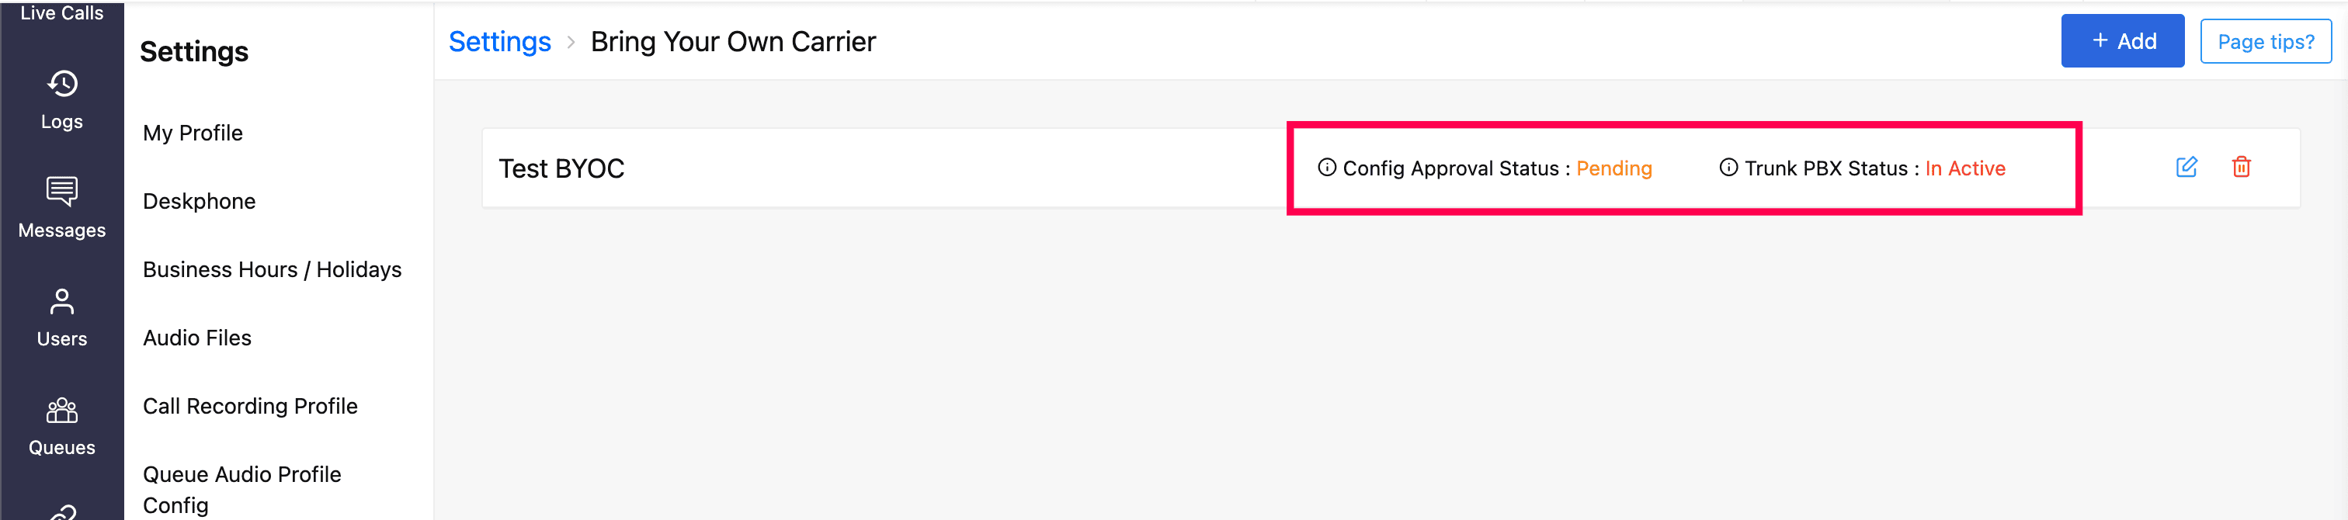
Task: Open Users in the sidebar
Action: tap(62, 317)
